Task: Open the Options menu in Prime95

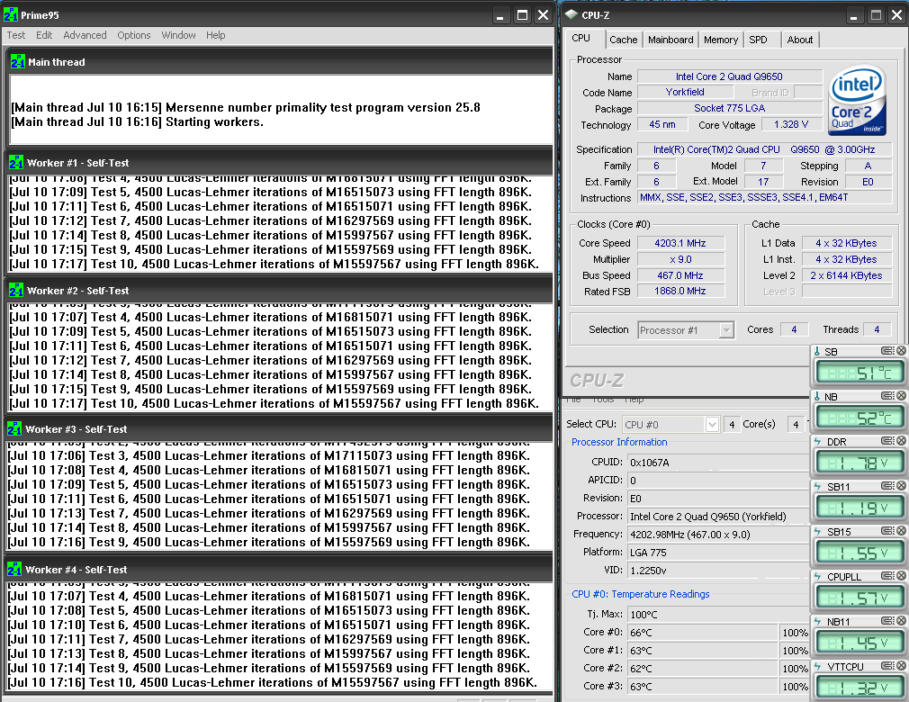Action: tap(134, 35)
